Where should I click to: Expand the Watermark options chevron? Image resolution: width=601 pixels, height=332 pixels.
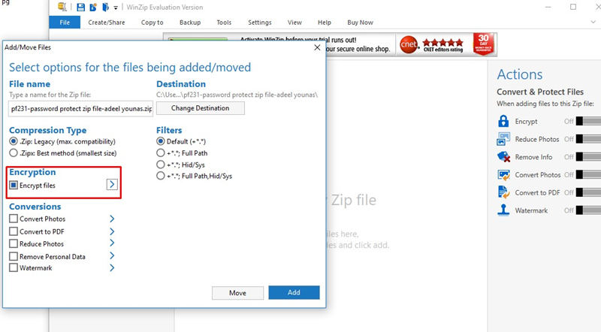coord(112,267)
